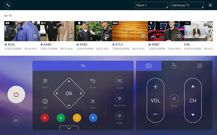This screenshot has width=217, height=135.
Task: Switch to the apps grid tab
Action: tap(199, 66)
